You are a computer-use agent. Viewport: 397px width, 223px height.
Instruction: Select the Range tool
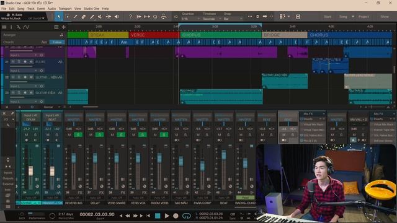pyautogui.click(x=67, y=17)
